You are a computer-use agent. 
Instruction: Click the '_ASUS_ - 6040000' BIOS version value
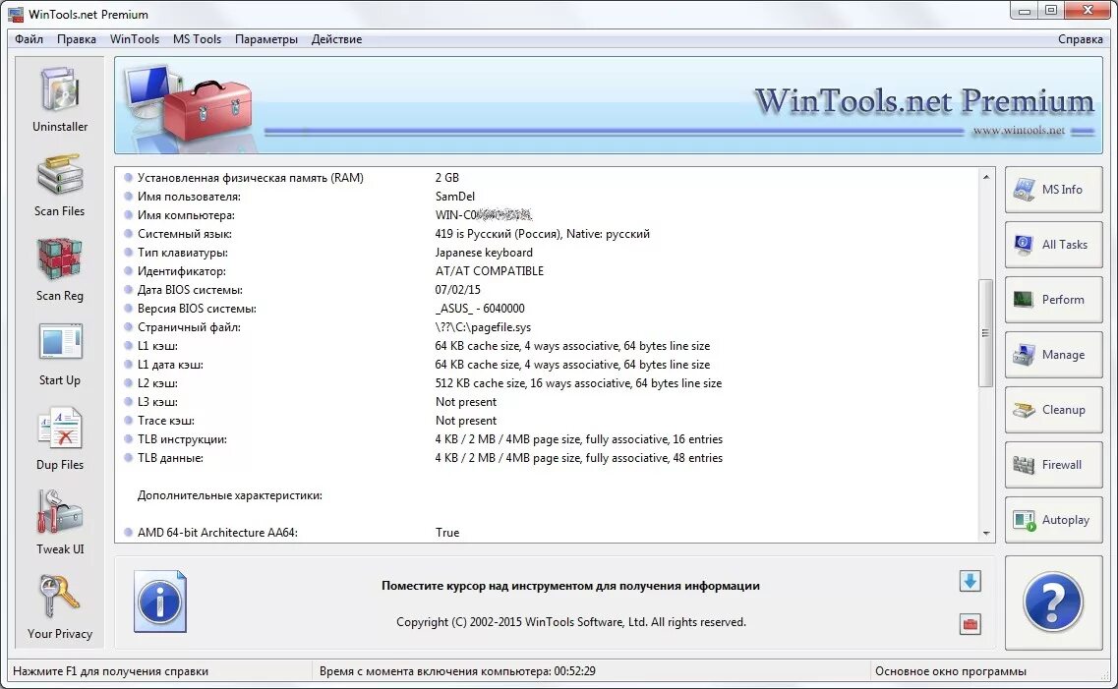coord(480,309)
